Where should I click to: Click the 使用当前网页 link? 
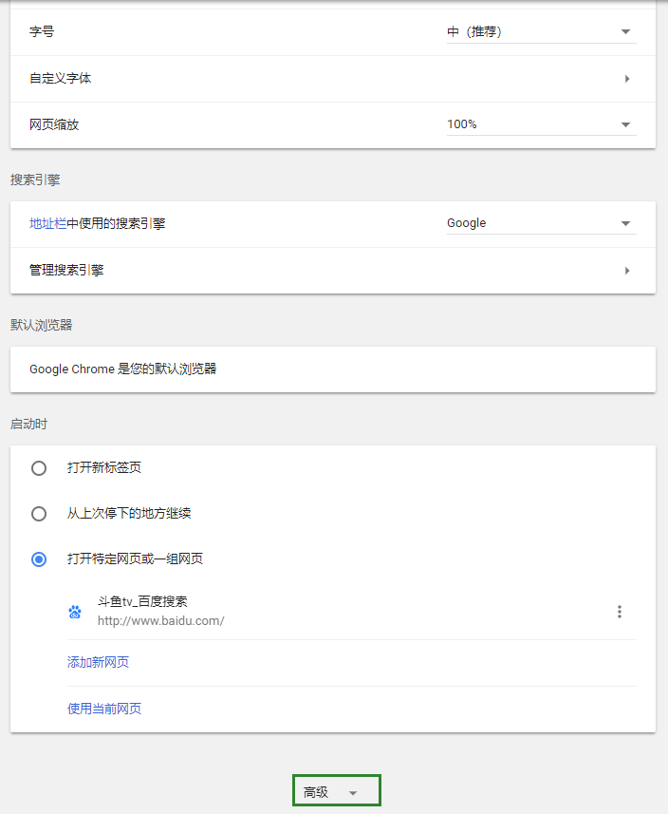coord(104,709)
